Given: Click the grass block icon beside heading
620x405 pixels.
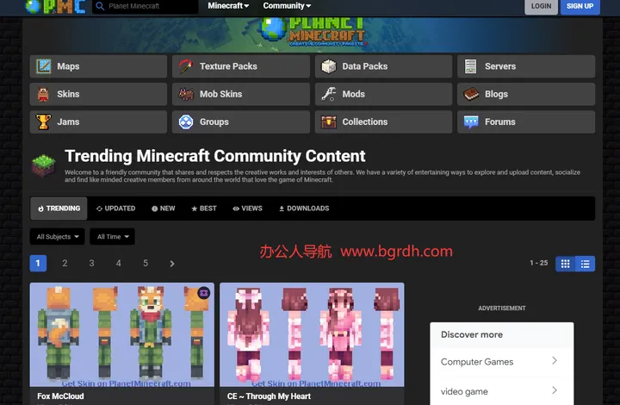Looking at the screenshot, I should (44, 165).
